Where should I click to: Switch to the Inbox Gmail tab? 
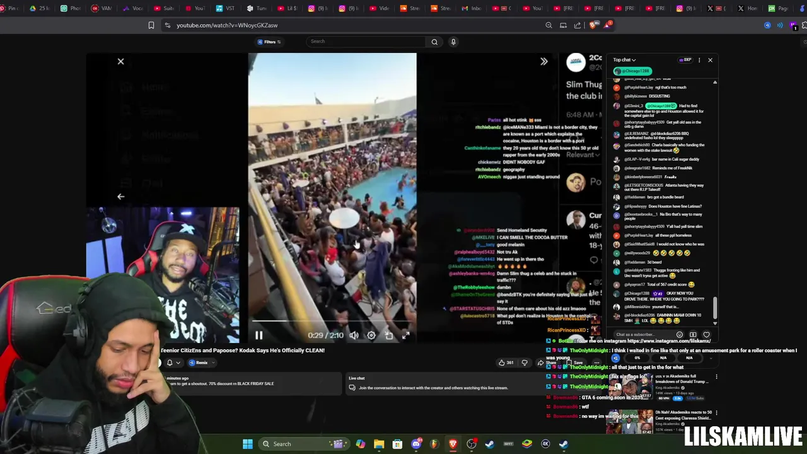471,8
